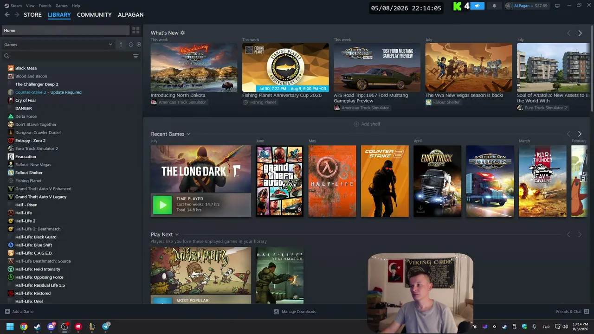Viewport: 594px width, 334px height.
Task: Select Counter-Strike 2 - Update Required in list
Action: coord(48,92)
